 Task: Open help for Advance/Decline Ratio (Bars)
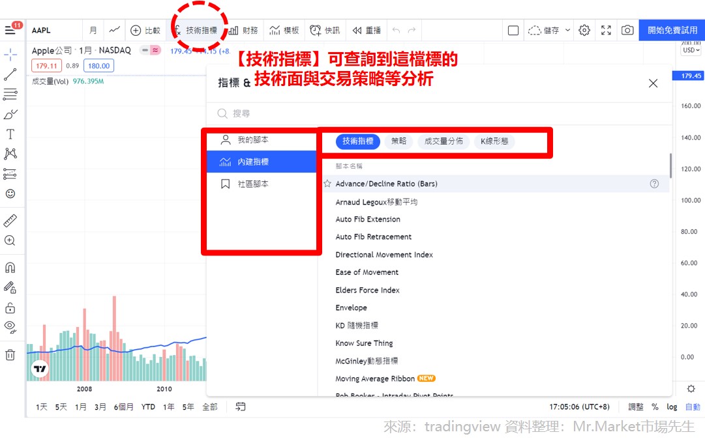tap(654, 183)
